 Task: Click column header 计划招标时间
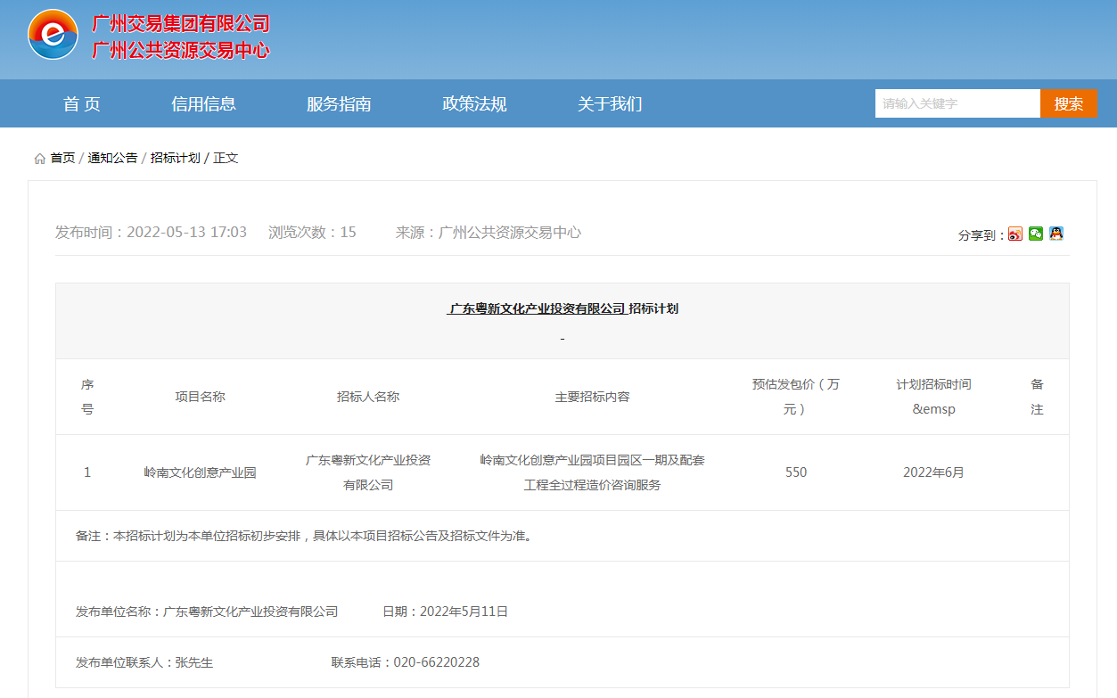pyautogui.click(x=934, y=397)
